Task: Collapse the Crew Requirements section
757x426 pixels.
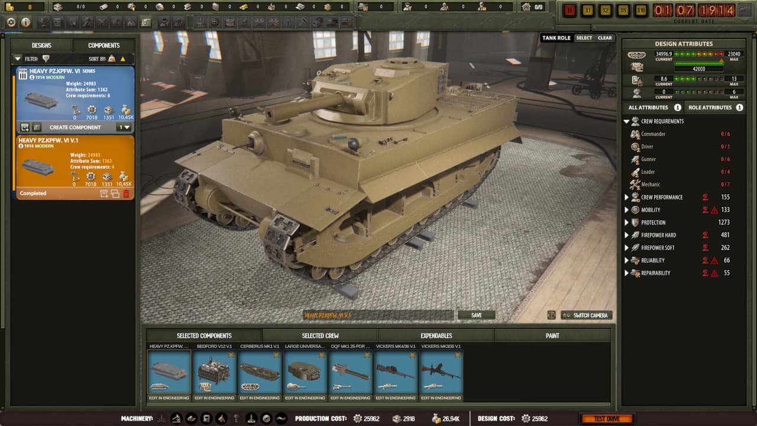Action: tap(626, 121)
